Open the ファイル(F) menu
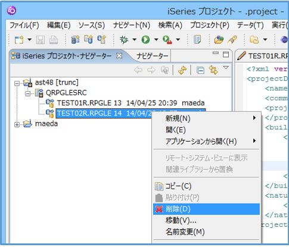Image resolution: width=289 pixels, height=247 pixels. tap(24, 25)
